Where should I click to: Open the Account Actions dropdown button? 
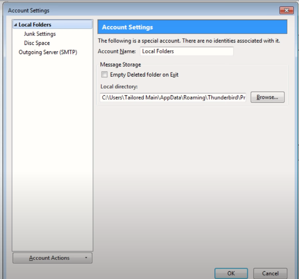pyautogui.click(x=49, y=258)
